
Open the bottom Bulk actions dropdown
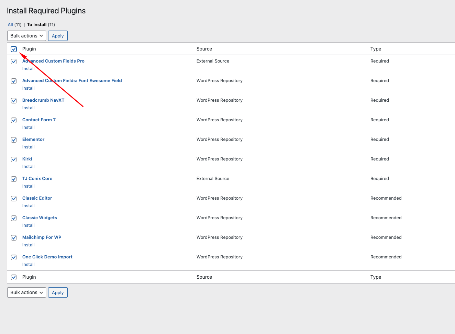click(26, 292)
